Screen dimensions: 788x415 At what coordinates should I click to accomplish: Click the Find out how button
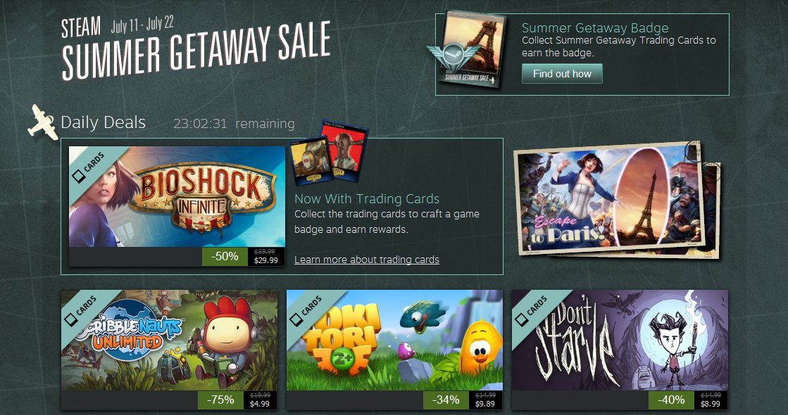point(562,74)
